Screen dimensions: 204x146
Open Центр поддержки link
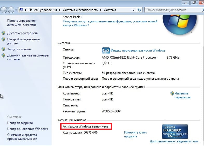20,123
